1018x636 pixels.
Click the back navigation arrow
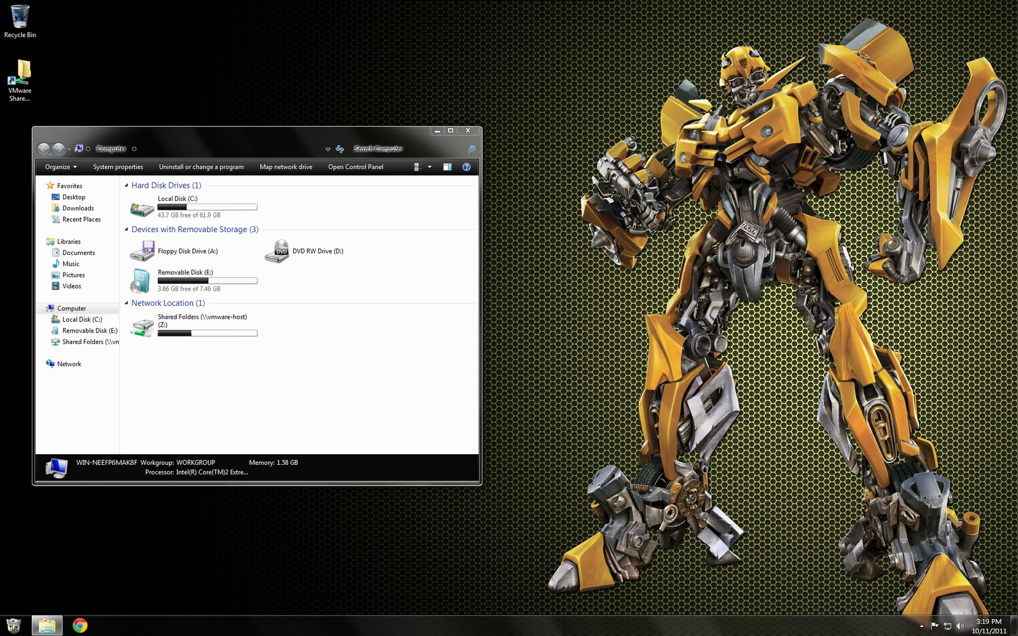click(45, 148)
